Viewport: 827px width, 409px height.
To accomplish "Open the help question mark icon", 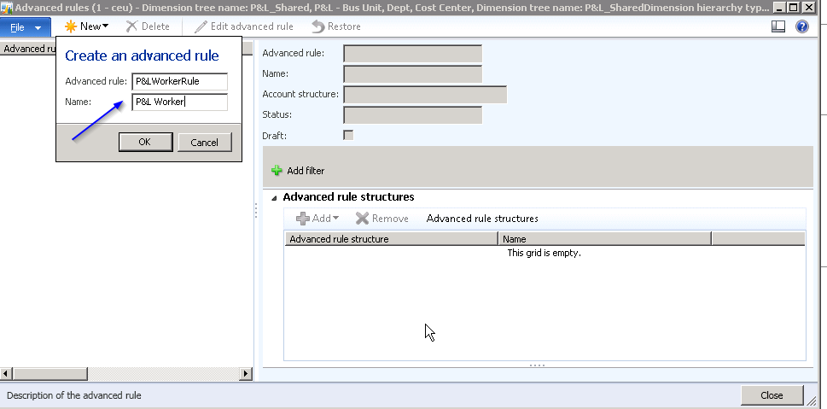I will click(x=801, y=26).
